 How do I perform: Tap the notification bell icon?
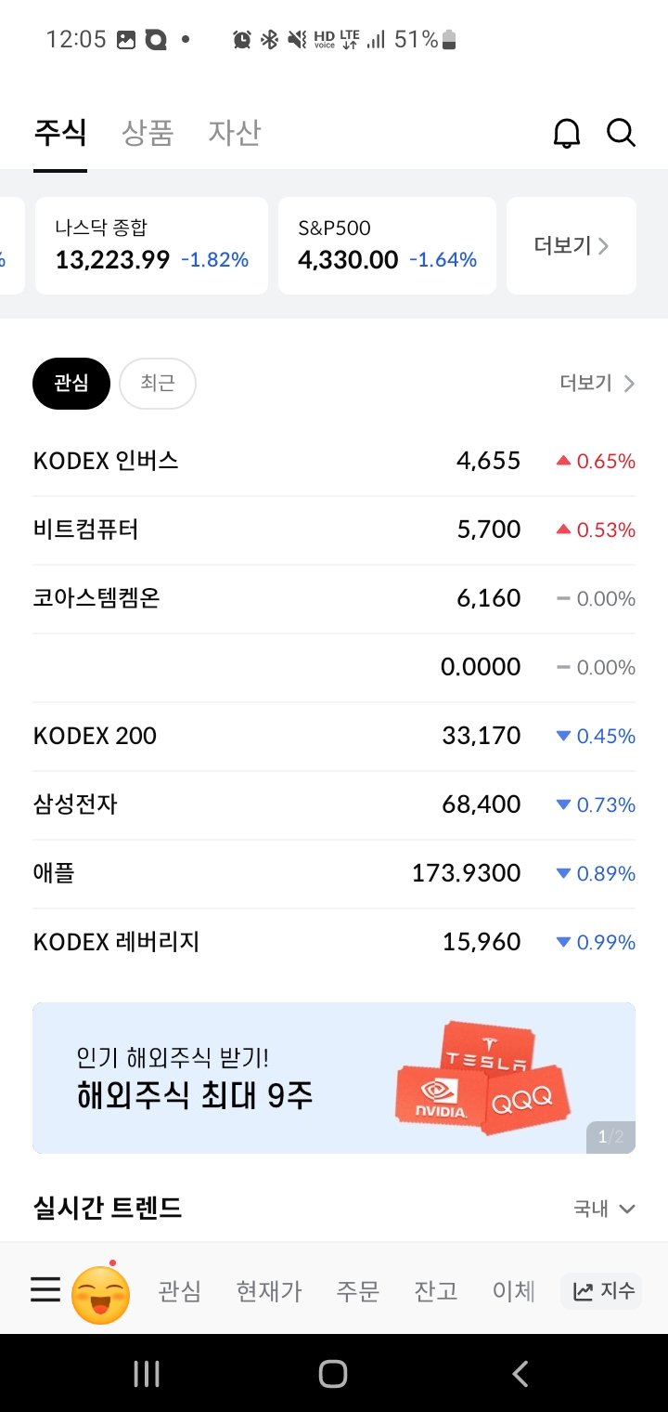(566, 133)
